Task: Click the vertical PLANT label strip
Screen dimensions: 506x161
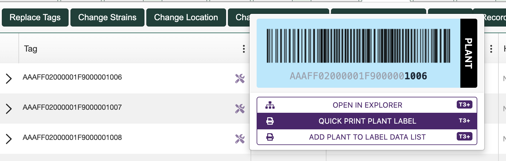Action: click(x=469, y=53)
